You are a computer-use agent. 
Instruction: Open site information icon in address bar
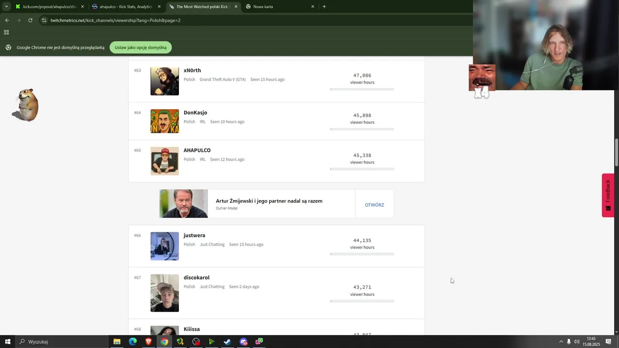(x=44, y=20)
